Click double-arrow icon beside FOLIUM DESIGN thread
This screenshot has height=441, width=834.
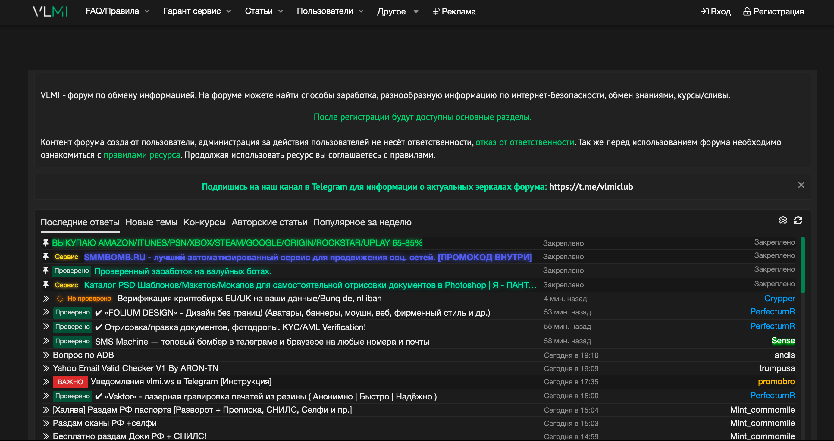click(46, 312)
